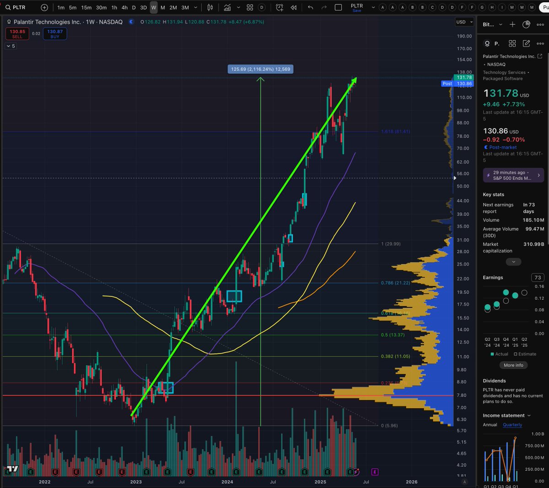This screenshot has width=549, height=488.
Task: Switch income statement to Quarterly
Action: click(x=512, y=424)
